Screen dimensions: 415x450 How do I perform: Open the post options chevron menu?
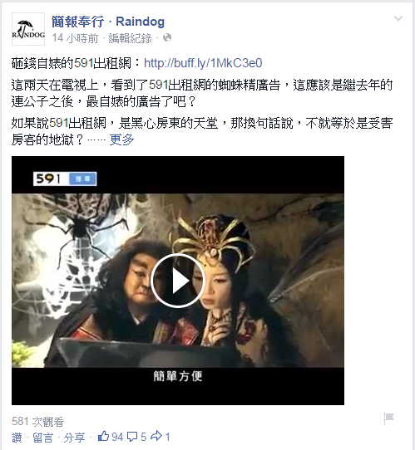pyautogui.click(x=398, y=19)
